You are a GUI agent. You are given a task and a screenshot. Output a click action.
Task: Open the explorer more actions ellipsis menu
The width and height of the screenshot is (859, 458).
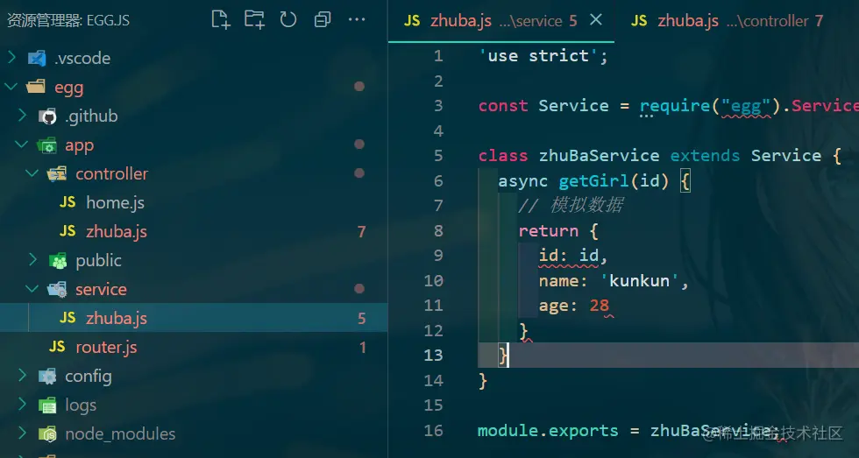[x=357, y=19]
